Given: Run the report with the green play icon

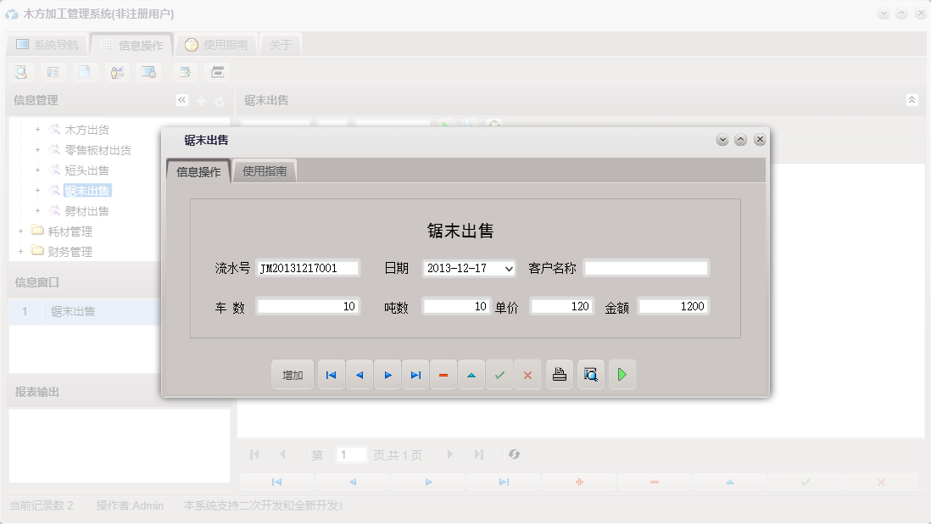Looking at the screenshot, I should [x=622, y=374].
